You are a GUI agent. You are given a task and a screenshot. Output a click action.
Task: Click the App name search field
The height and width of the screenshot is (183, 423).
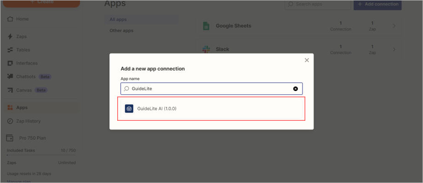coord(211,89)
